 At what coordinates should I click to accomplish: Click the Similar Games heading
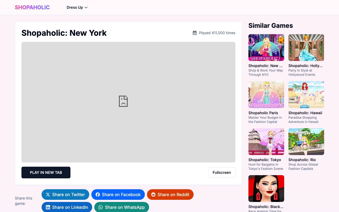tap(271, 25)
